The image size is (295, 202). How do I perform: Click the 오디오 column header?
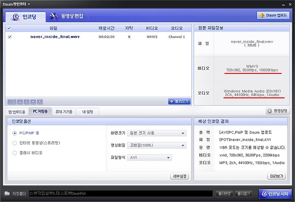177,28
